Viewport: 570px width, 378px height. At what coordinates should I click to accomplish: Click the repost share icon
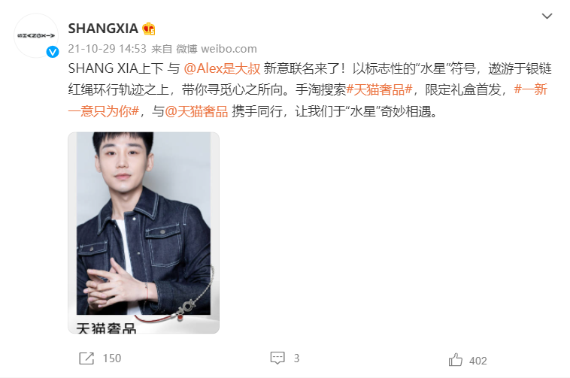(x=86, y=358)
